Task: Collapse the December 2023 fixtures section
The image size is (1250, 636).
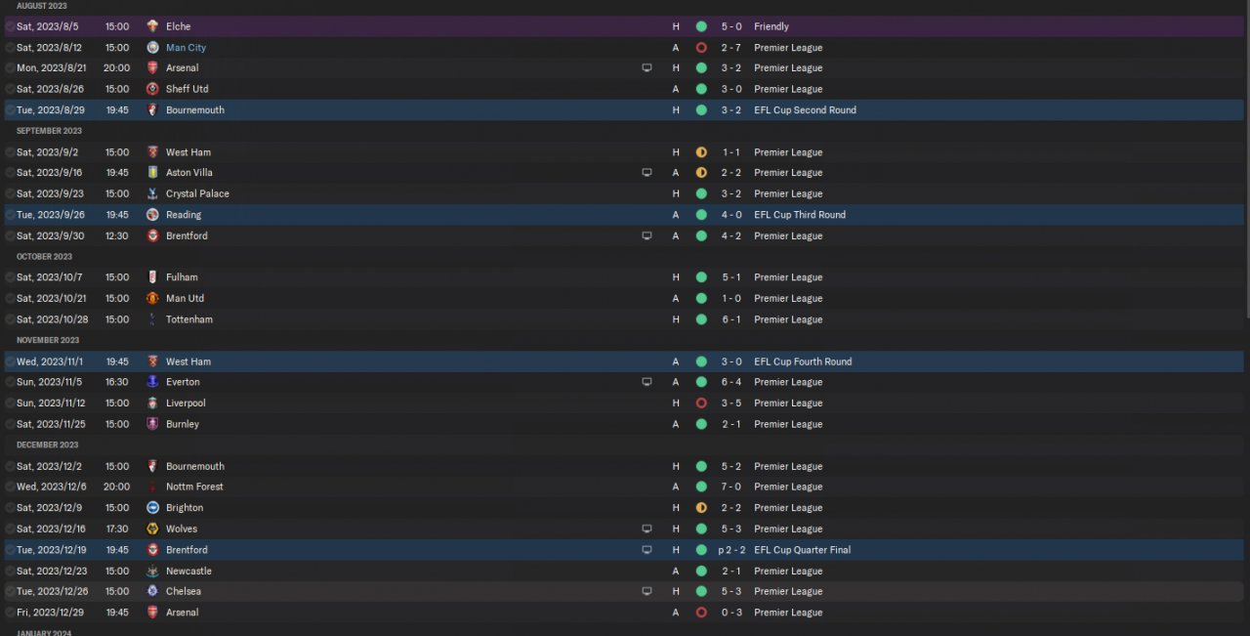Action: [47, 445]
